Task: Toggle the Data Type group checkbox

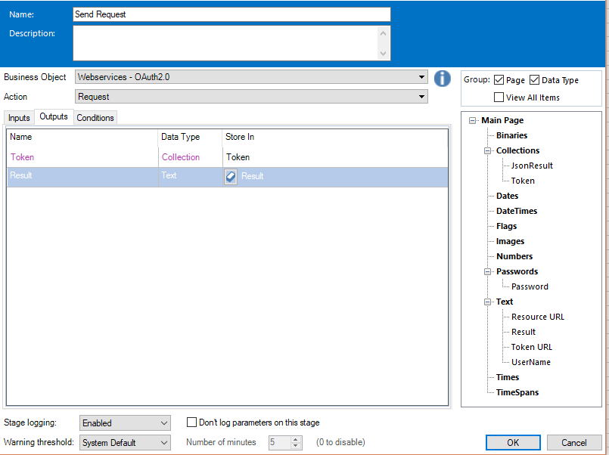Action: click(534, 80)
